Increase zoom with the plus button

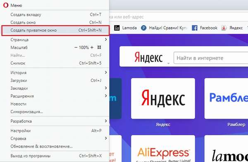tap(92, 47)
